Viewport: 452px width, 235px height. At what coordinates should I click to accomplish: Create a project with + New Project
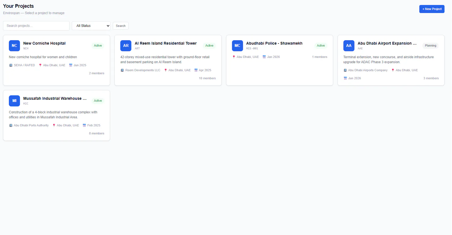point(432,9)
